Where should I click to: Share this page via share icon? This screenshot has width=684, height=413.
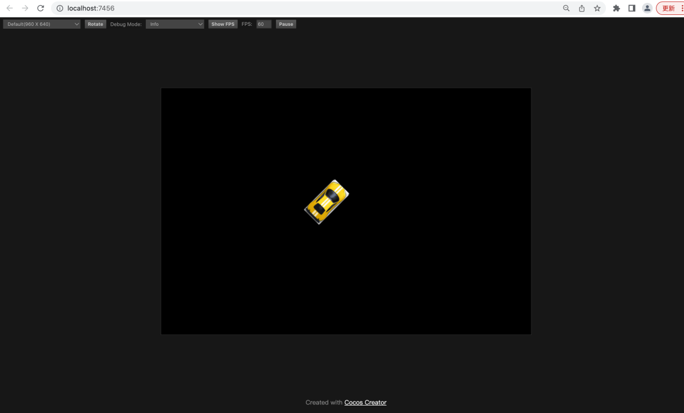coord(581,8)
